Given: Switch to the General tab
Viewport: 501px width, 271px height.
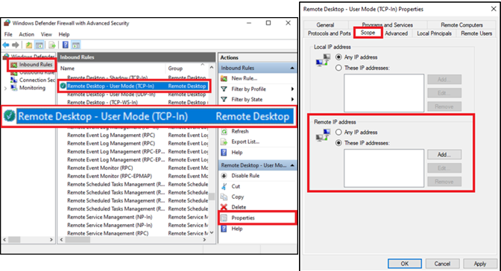Looking at the screenshot, I should 325,25.
